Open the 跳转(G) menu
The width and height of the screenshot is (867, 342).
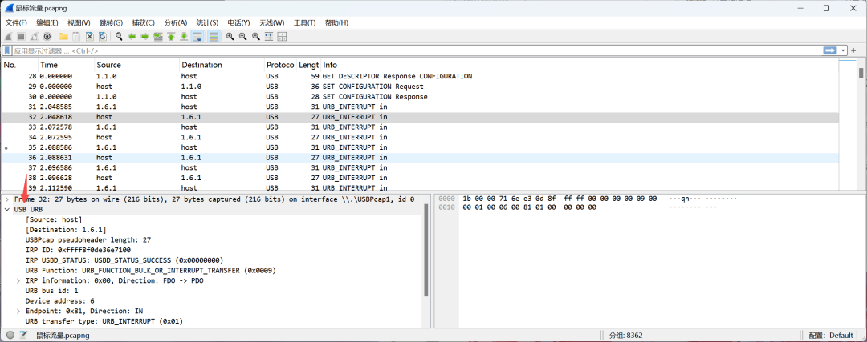pos(111,22)
